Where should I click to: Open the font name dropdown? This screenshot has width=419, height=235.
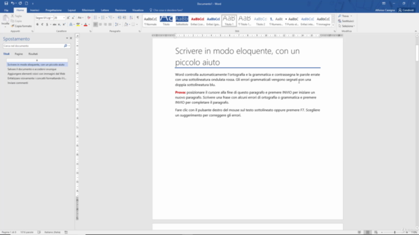52,18
